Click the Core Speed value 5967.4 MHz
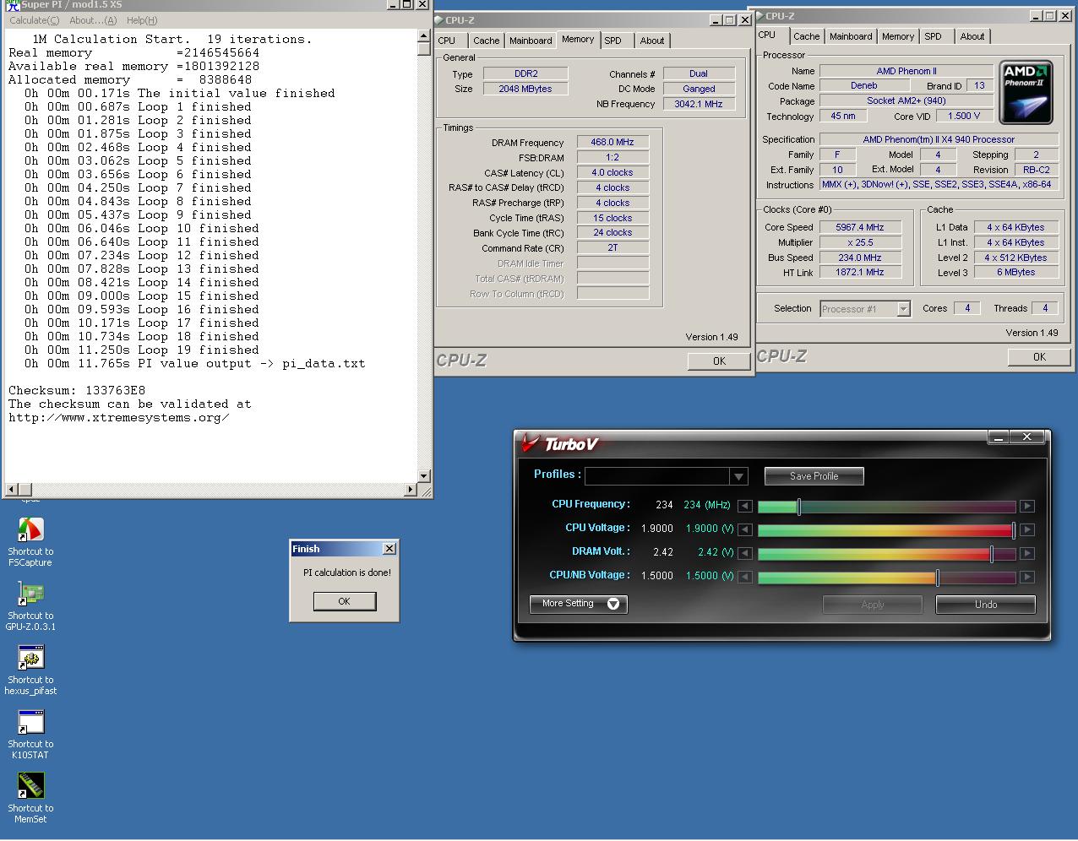 860,227
